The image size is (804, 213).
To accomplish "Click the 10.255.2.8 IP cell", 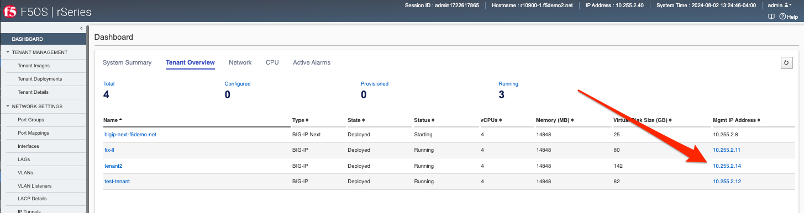I will coord(725,135).
